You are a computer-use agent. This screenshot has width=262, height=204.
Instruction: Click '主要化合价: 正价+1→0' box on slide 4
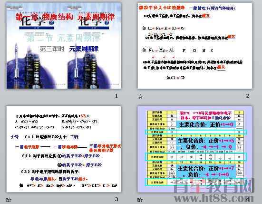tap(206, 124)
